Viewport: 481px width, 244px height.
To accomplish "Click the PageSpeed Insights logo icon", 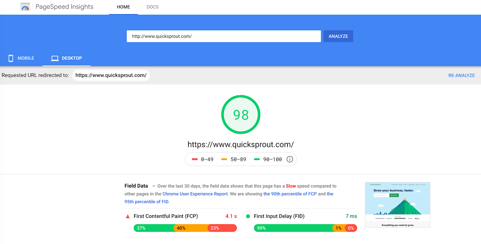I will [25, 7].
